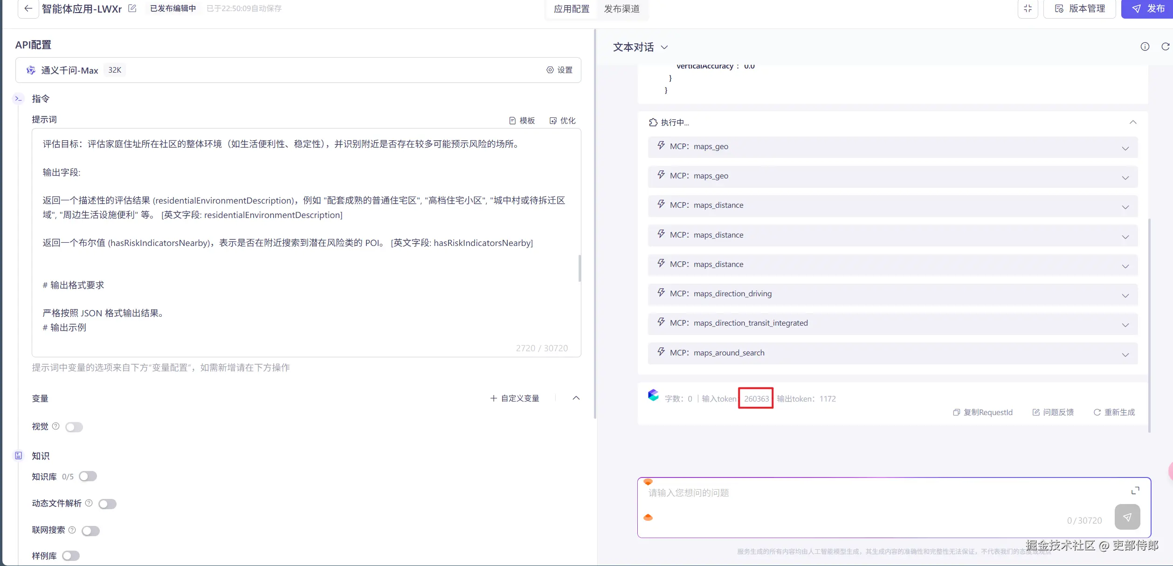Open 问题反馈 feedback
Viewport: 1173px width, 566px height.
point(1053,412)
